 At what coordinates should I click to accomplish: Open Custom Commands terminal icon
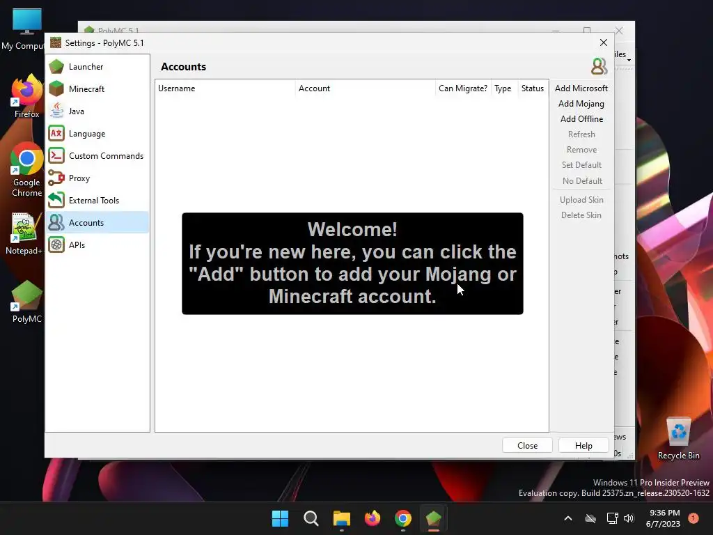(x=56, y=155)
